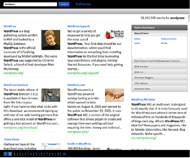190x158 pixels.
Task: Expand Open Source Content Management Systems category
Action: point(160,61)
